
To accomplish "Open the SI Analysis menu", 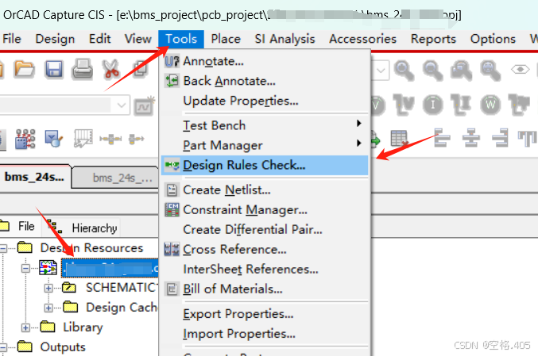I will 284,39.
